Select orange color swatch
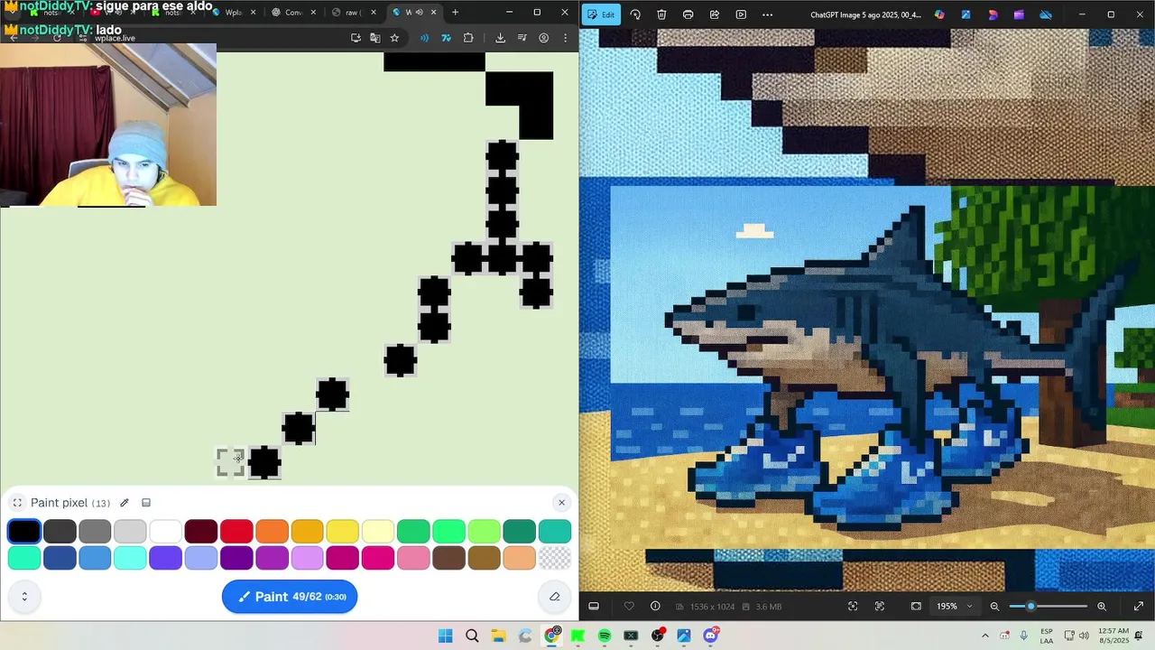Image resolution: width=1155 pixels, height=650 pixels. pyautogui.click(x=272, y=532)
